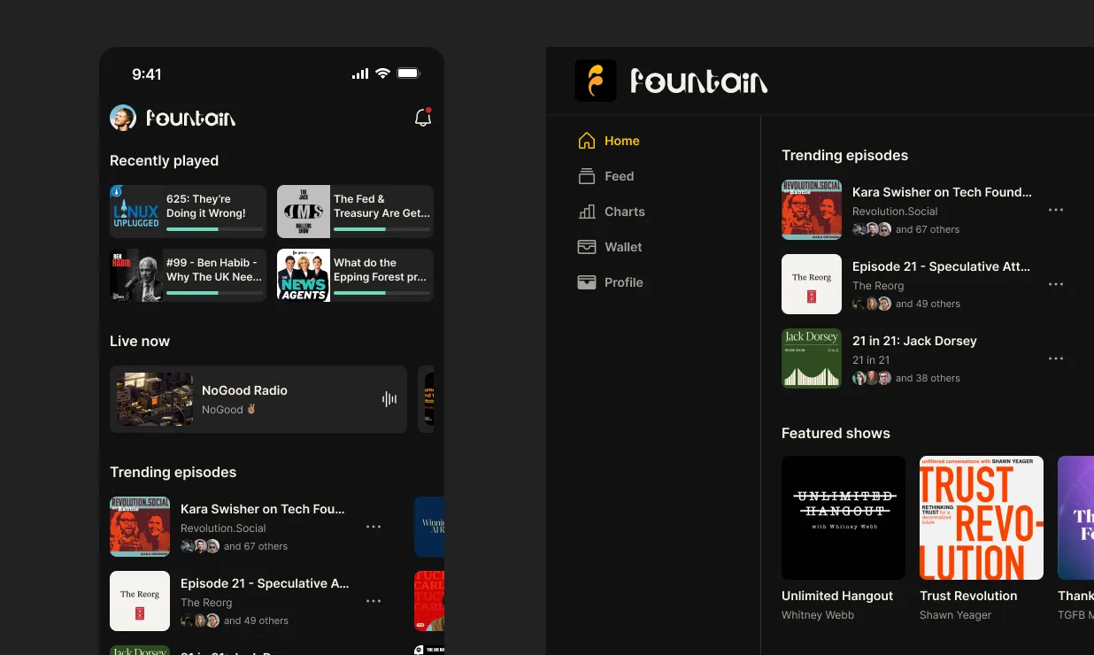Click 'Kara Swisher on Tech Found...' in desktop trending

tap(942, 192)
